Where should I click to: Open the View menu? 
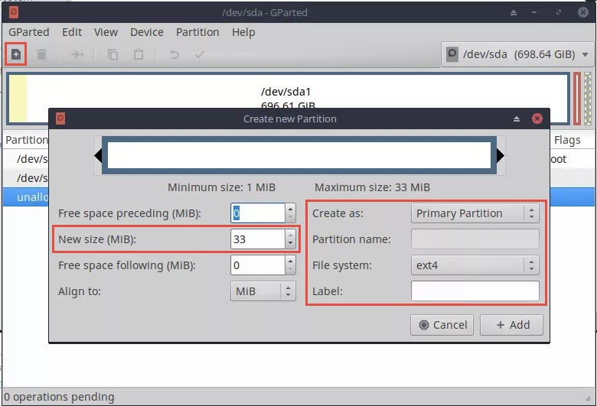click(x=106, y=32)
